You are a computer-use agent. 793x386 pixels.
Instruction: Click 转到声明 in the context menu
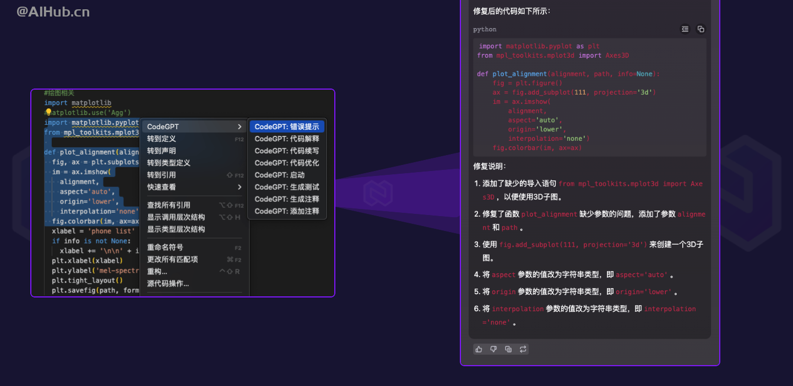point(195,151)
